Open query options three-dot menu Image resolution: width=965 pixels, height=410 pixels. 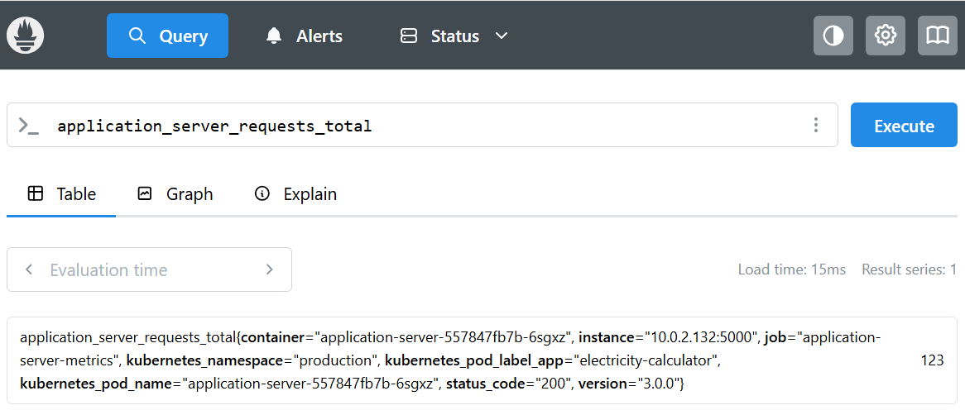815,126
